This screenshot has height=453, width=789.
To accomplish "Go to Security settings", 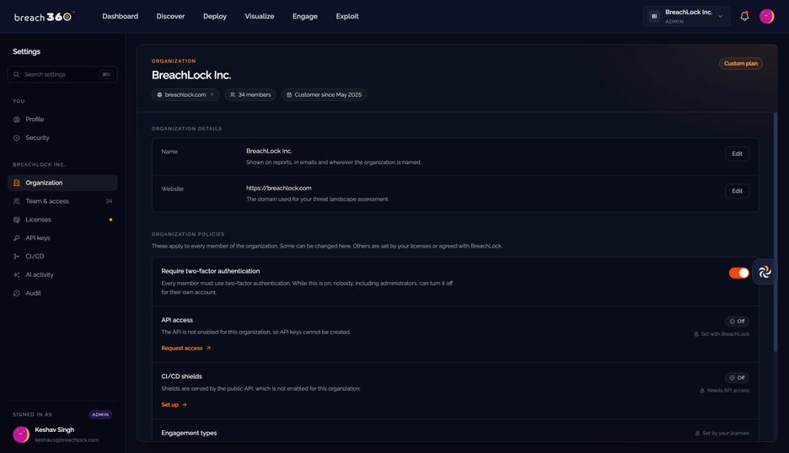I will pos(62,138).
